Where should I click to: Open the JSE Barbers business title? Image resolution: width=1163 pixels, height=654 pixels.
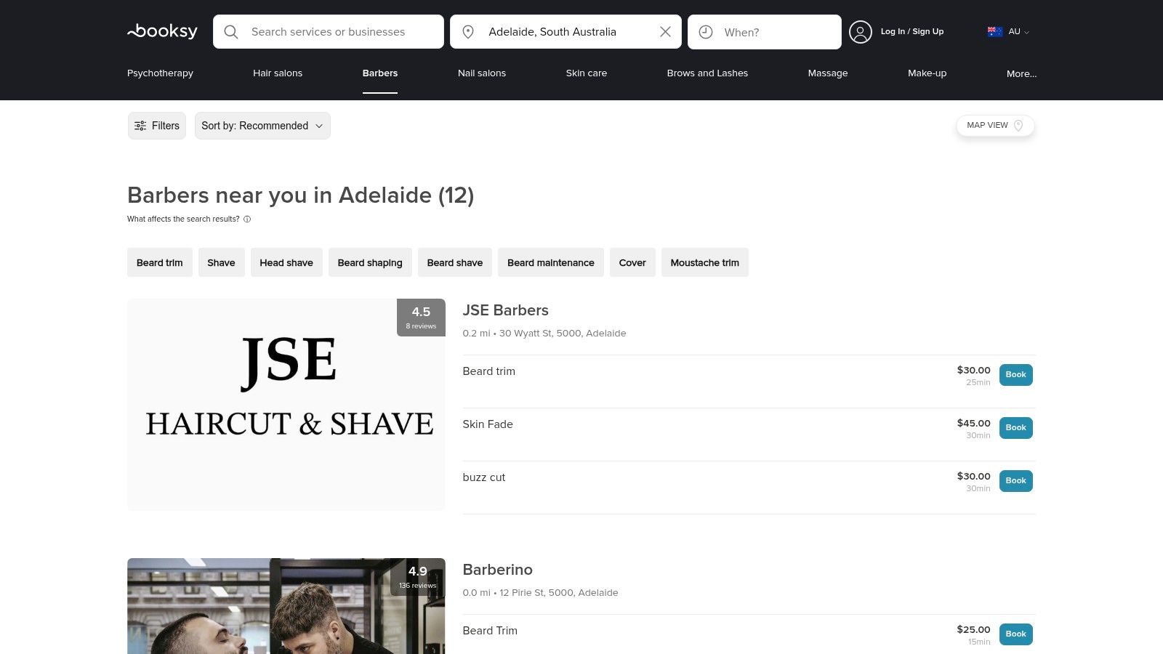coord(506,310)
